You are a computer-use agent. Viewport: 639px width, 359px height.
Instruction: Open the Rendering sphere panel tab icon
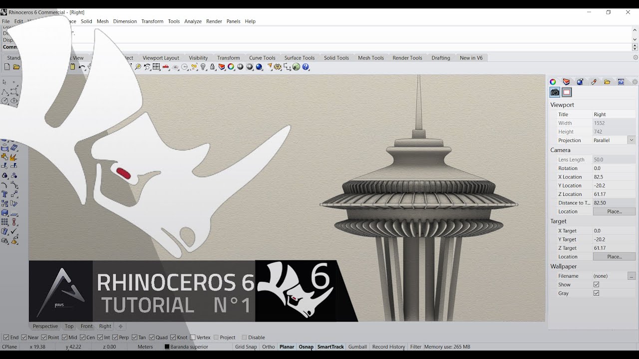tap(580, 82)
